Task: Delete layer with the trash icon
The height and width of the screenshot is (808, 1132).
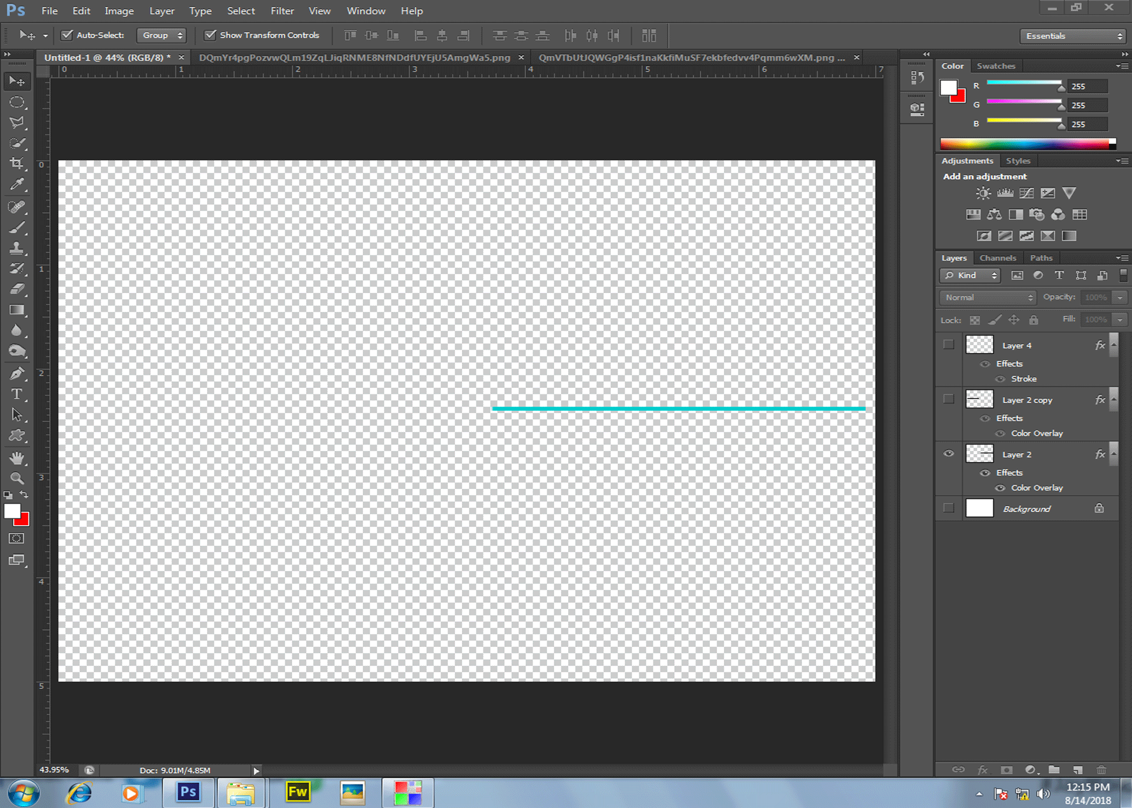Action: (x=1101, y=770)
